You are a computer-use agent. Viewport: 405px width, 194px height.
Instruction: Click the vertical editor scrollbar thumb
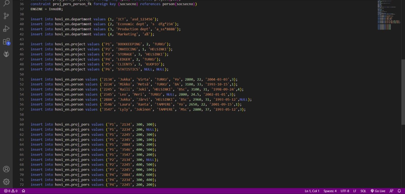(x=403, y=92)
